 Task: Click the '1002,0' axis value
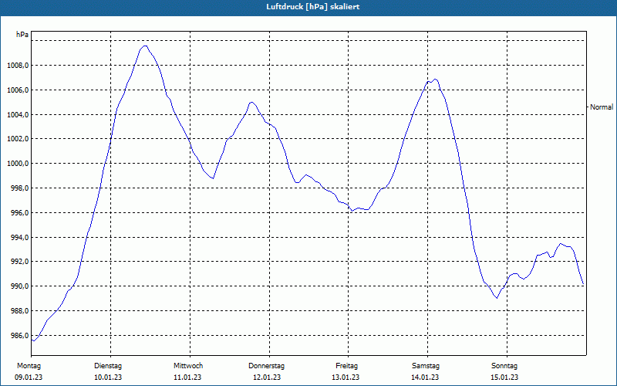[x=18, y=139]
